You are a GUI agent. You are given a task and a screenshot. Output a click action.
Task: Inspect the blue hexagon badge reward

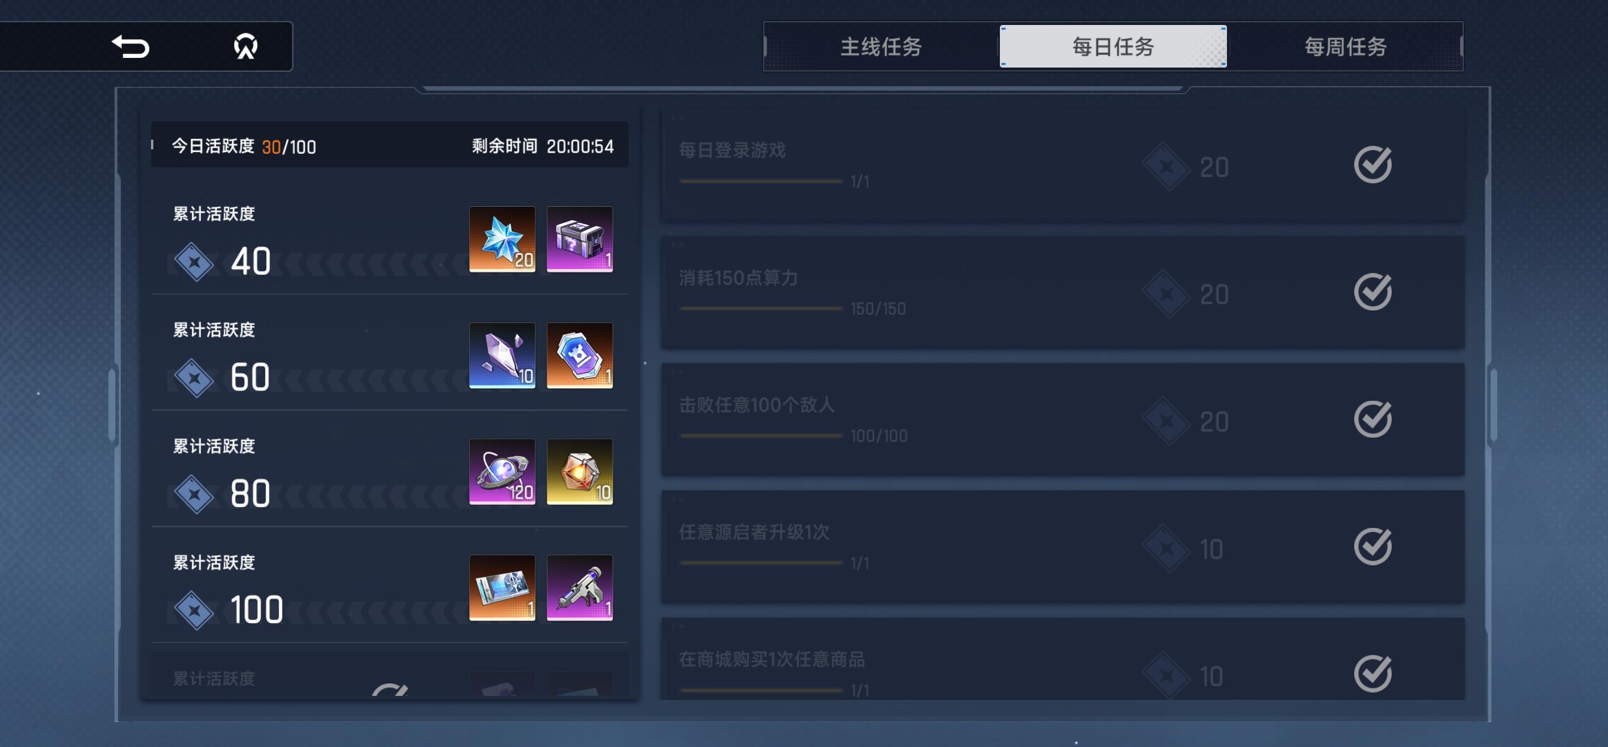point(579,355)
